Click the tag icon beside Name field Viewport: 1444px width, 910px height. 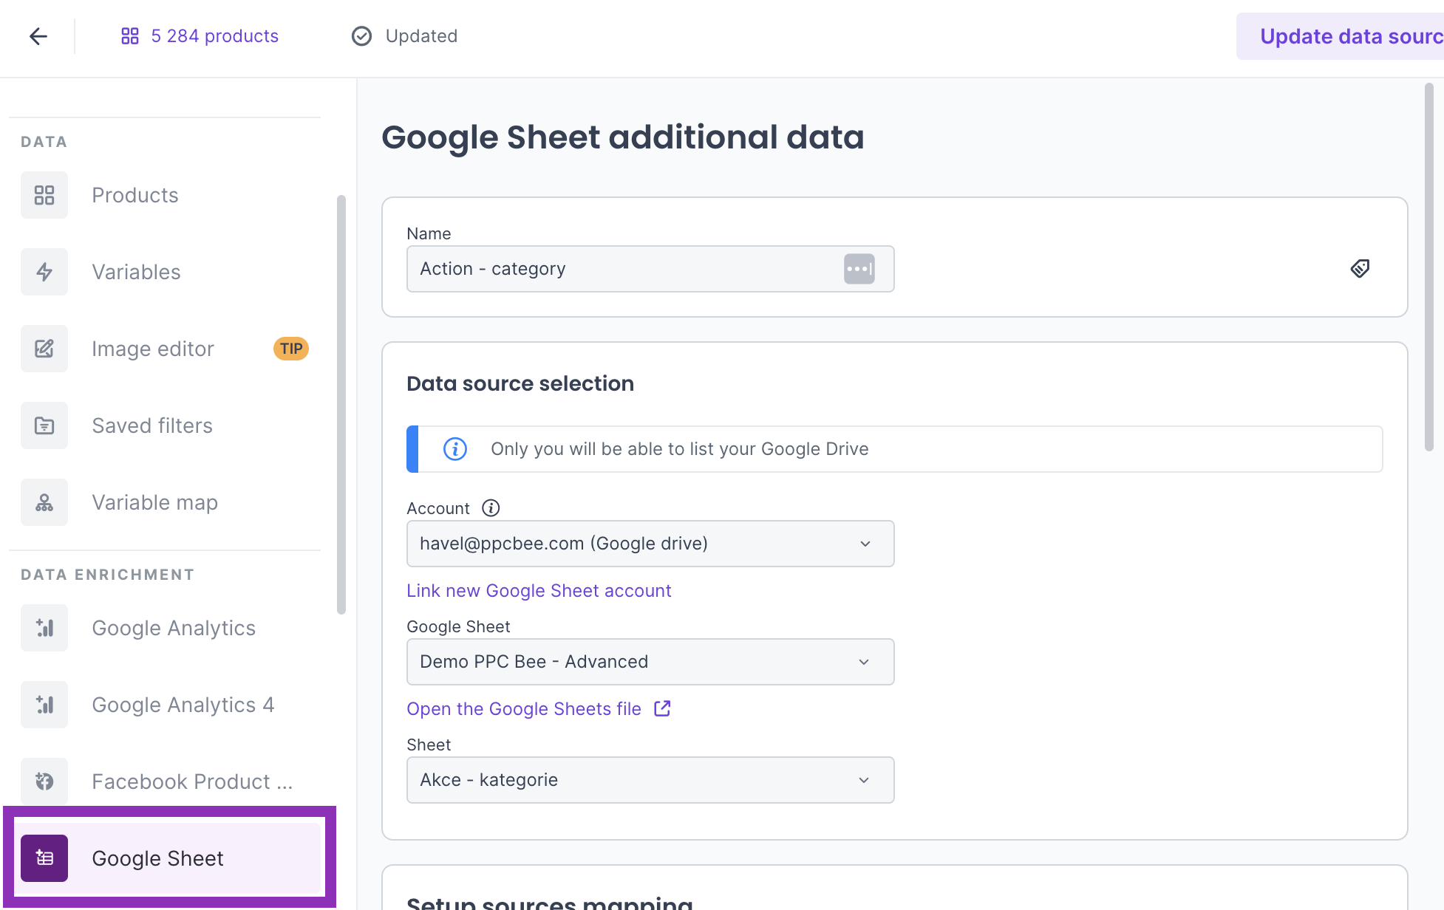(x=1360, y=268)
